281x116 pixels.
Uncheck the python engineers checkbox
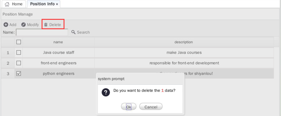coord(19,73)
